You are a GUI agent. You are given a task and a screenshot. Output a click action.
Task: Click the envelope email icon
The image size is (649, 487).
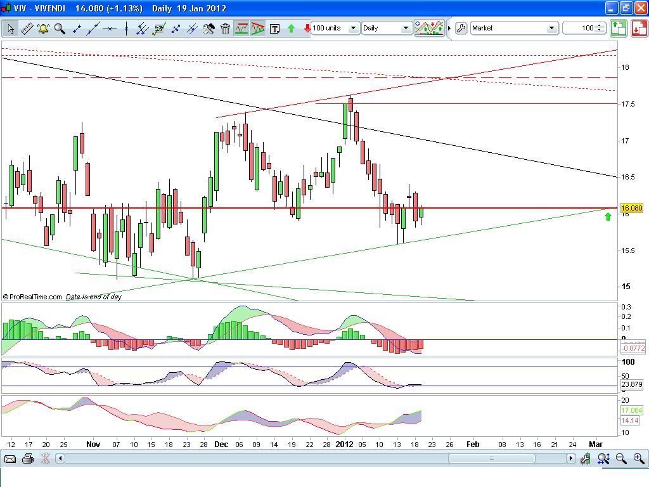click(10, 459)
